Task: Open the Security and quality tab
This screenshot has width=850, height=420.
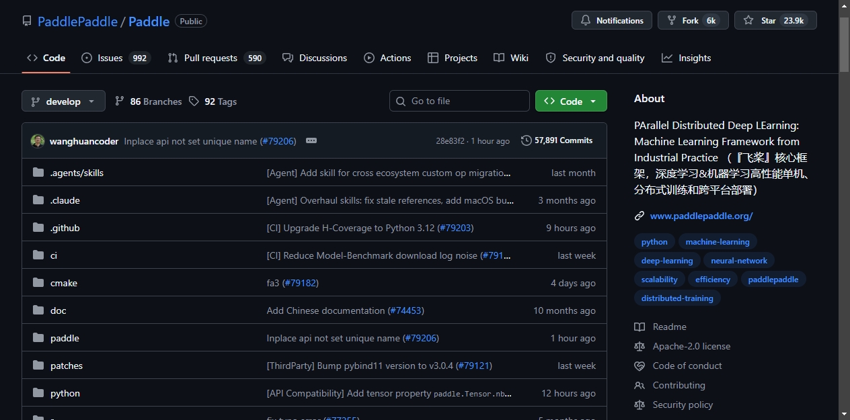Action: (x=595, y=58)
